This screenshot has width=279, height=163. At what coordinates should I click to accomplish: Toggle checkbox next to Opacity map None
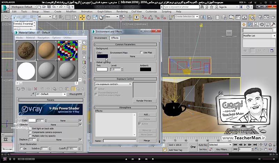pos(81,125)
